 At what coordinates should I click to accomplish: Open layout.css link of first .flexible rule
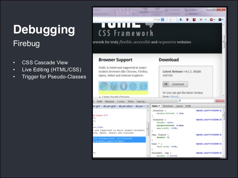tap(209, 110)
